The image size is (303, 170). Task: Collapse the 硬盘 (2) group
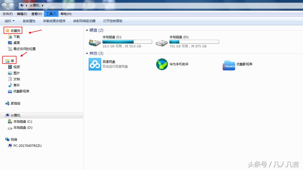(87, 30)
